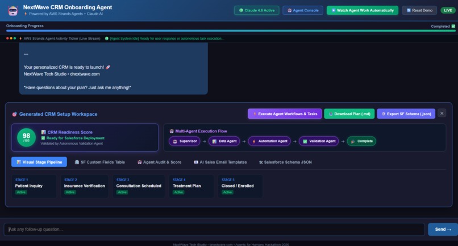Viewport: 458px width, 246px height.
Task: Select the Supervisor agent node
Action: (x=185, y=141)
